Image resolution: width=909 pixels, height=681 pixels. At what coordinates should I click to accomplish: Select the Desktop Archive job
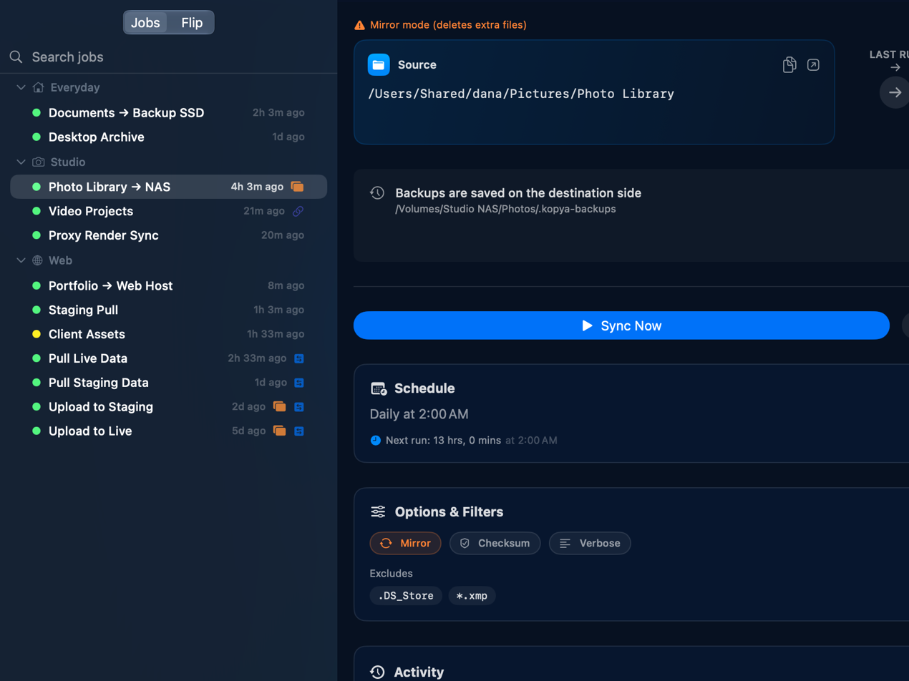click(169, 137)
